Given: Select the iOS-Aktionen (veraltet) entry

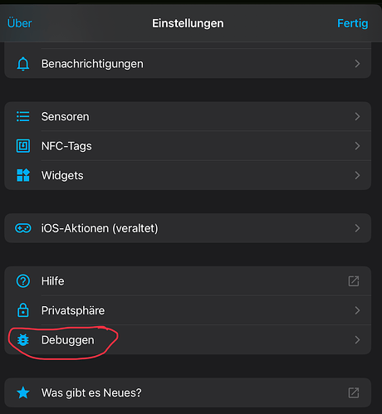Looking at the screenshot, I should point(188,228).
